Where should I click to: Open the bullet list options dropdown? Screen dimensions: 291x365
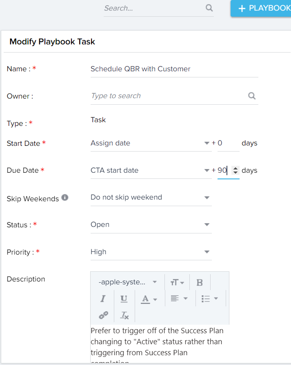click(x=210, y=299)
